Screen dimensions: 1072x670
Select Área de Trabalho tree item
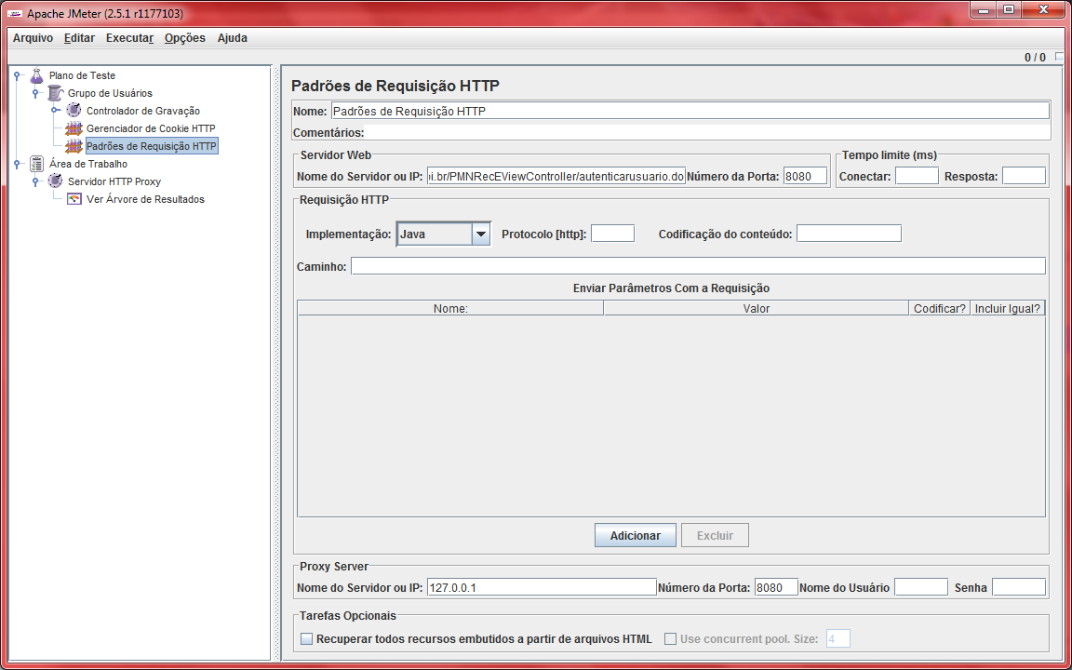point(88,164)
